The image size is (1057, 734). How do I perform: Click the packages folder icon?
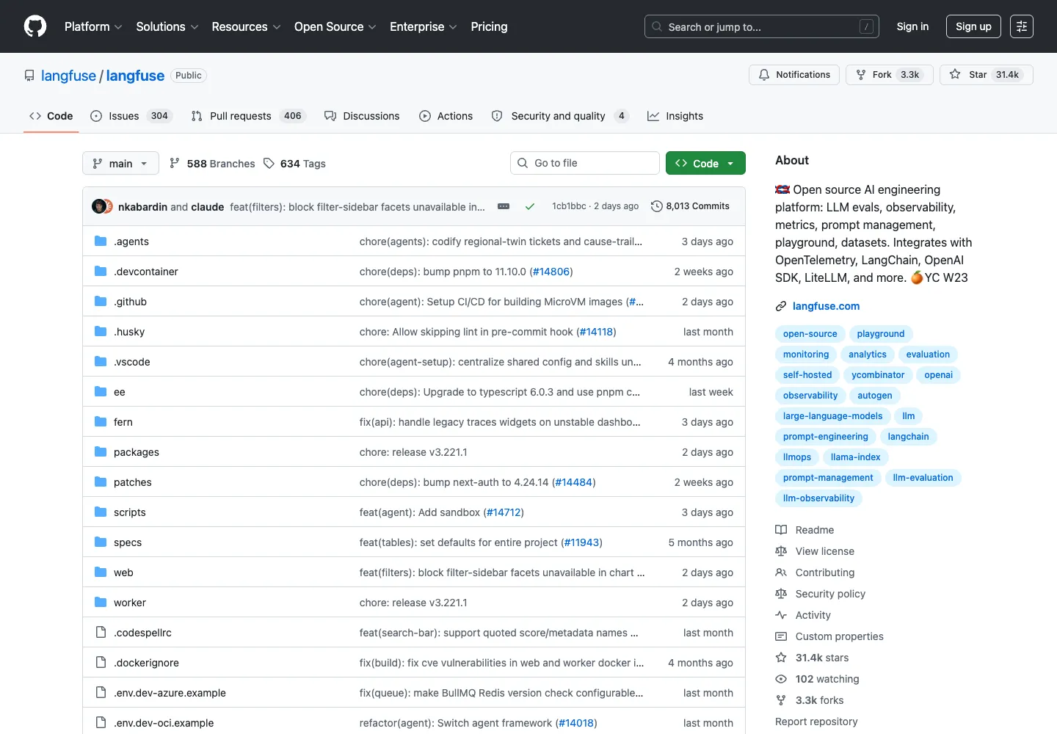point(101,451)
